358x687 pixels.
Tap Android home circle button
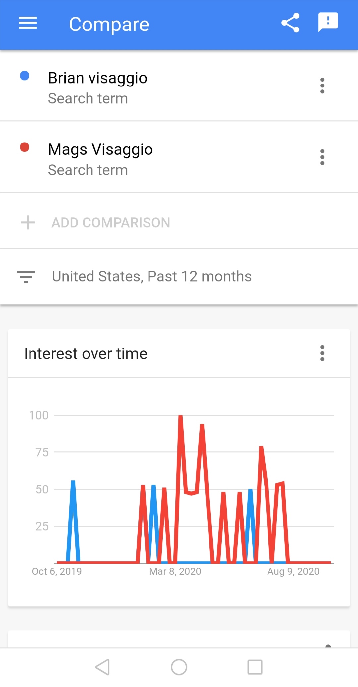(179, 667)
